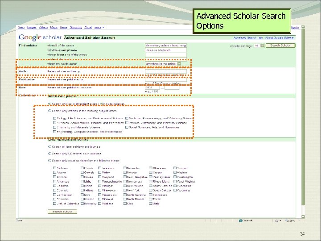Focus the Publication 'published in' field
321x241 pixels.
pyautogui.click(x=166, y=79)
